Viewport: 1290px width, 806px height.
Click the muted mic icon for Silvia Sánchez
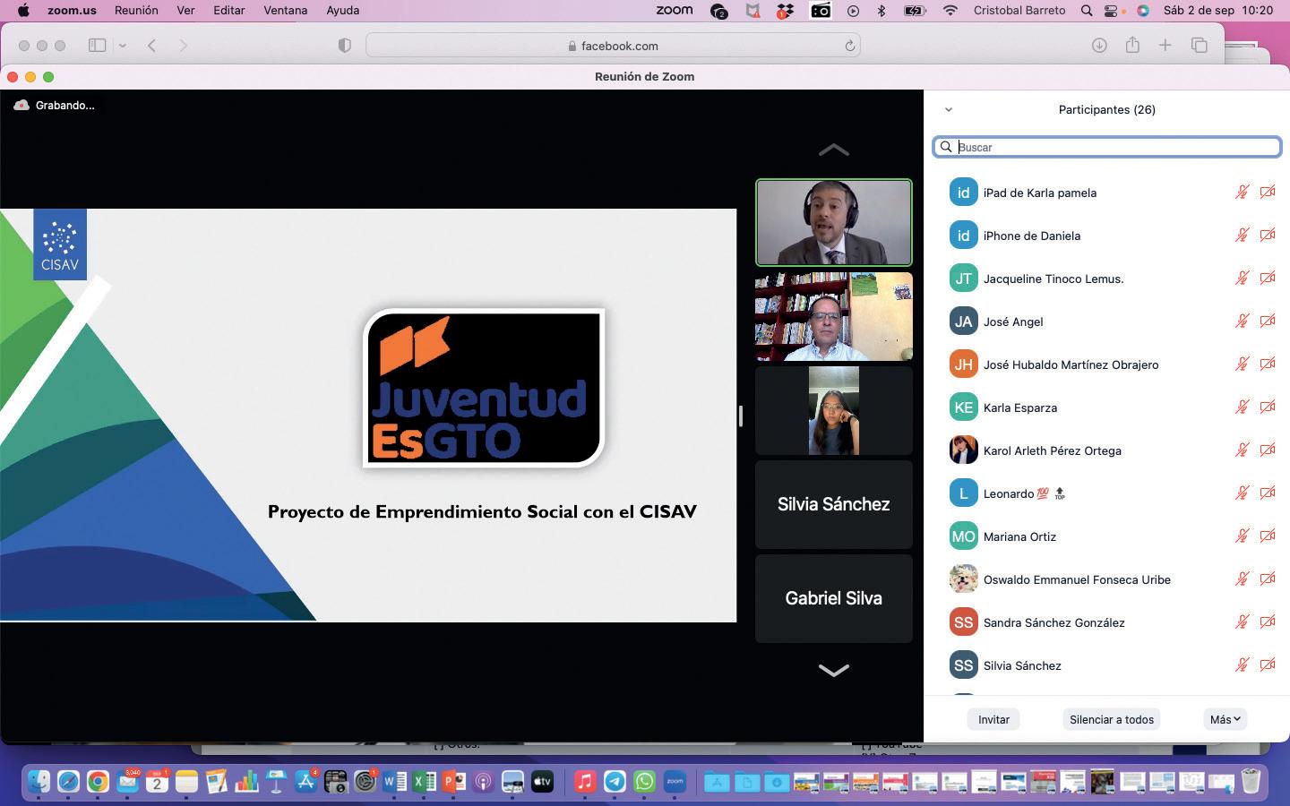(1243, 665)
